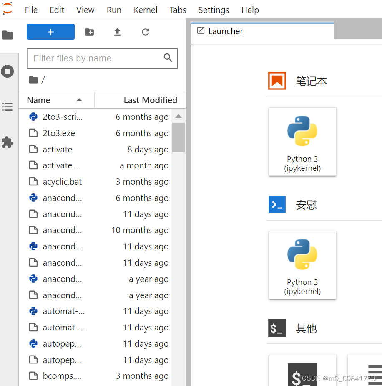Click the 笔记本 section heading
382x386 pixels.
point(311,81)
